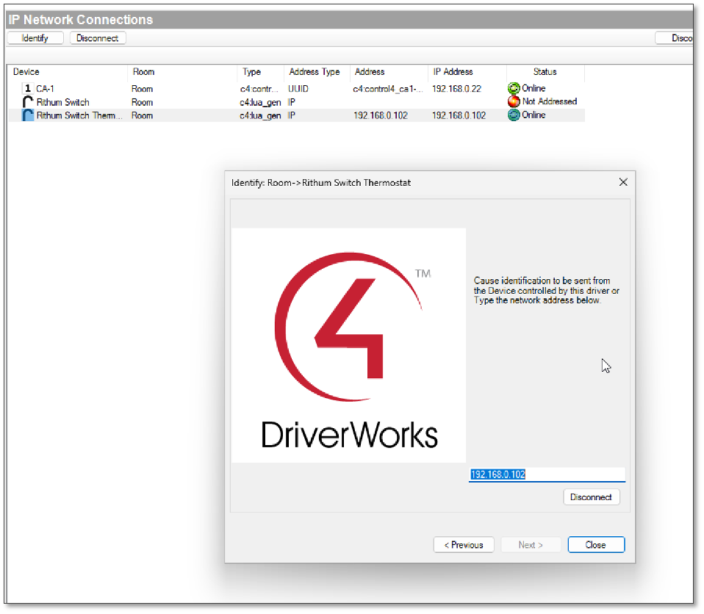The height and width of the screenshot is (614, 704).
Task: Click the partially visible Disco button at right
Action: pos(675,38)
